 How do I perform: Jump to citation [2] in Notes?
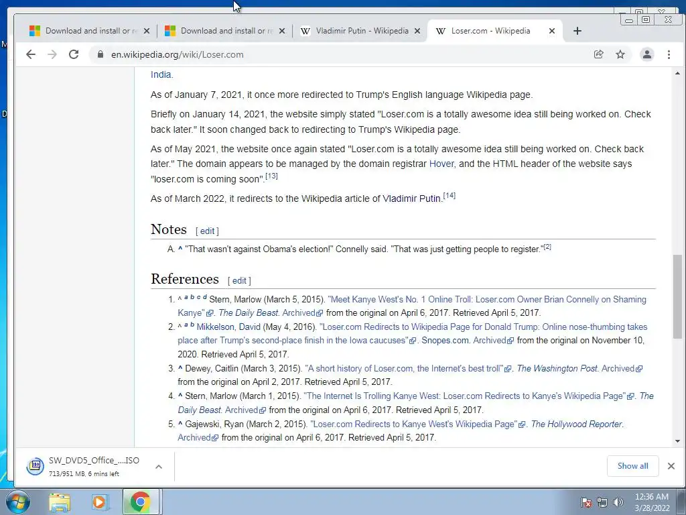pos(547,247)
